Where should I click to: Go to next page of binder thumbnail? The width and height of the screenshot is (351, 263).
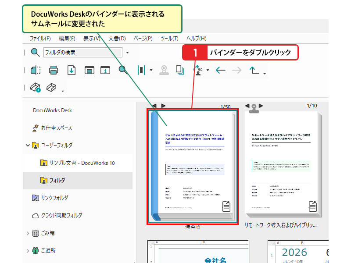tap(163, 106)
